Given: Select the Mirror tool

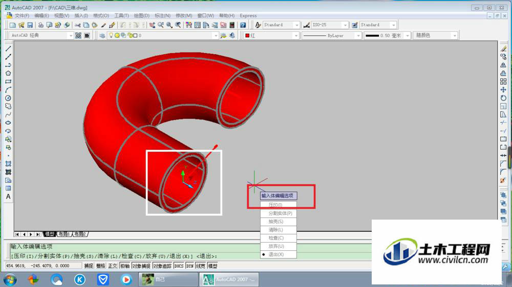Looking at the screenshot, I should (503, 65).
